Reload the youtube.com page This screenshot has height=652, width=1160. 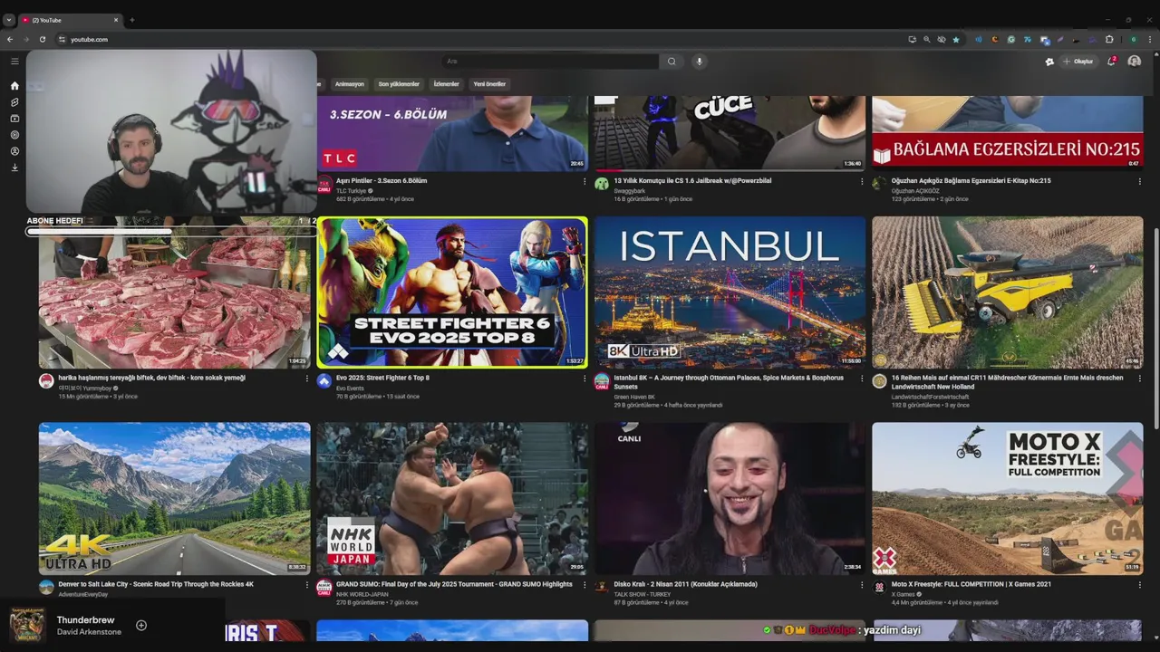tap(42, 39)
